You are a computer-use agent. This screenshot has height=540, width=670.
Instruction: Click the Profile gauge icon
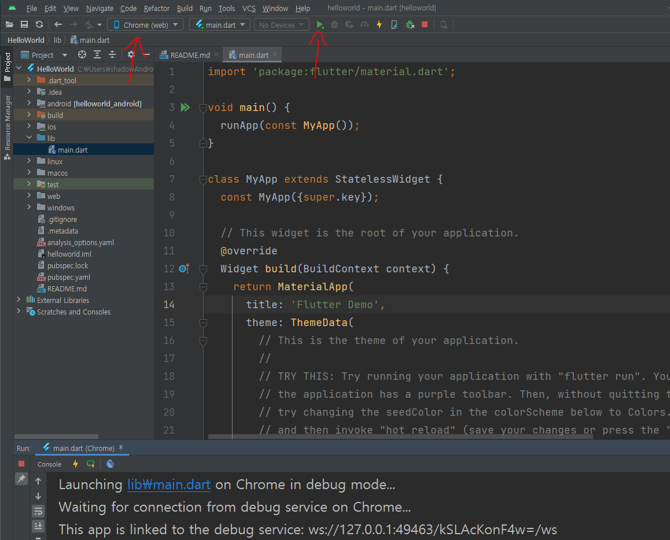pyautogui.click(x=365, y=25)
